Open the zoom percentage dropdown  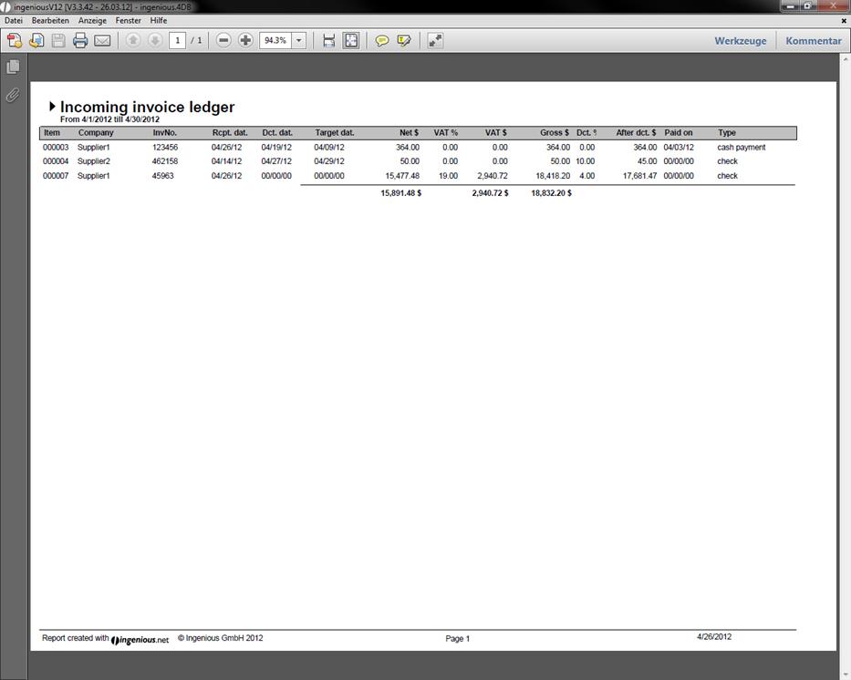298,40
